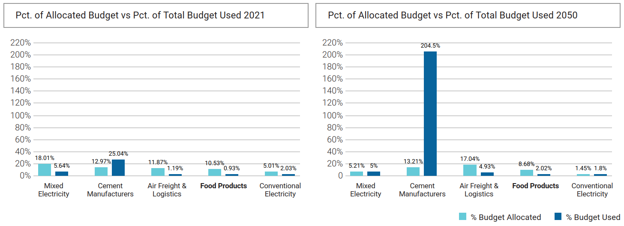Click the 13.21% Cement Manufacturers bar in 2050
The width and height of the screenshot is (624, 226).
point(413,171)
